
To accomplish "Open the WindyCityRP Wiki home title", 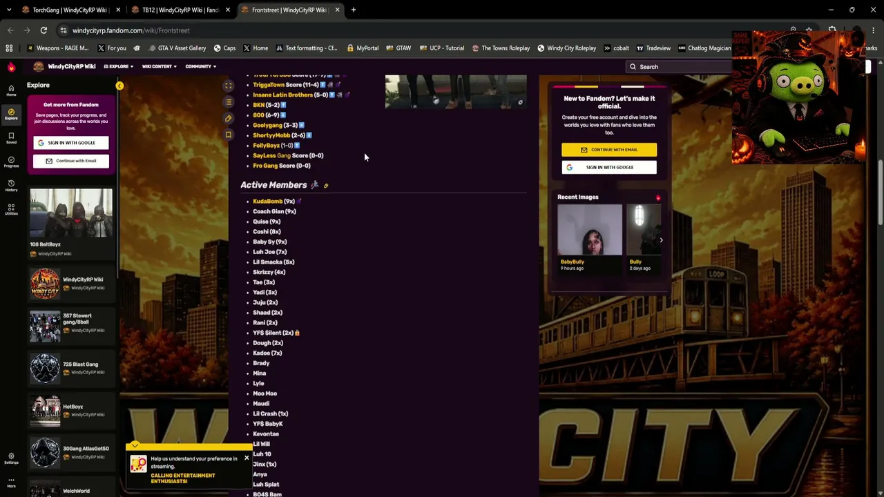I will [x=71, y=66].
